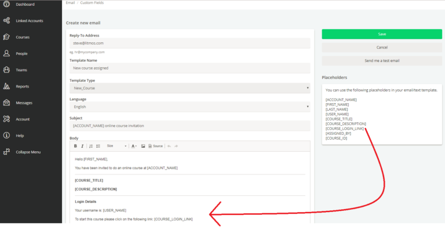This screenshot has width=445, height=230.
Task: Click the Template Name field
Action: click(190, 68)
